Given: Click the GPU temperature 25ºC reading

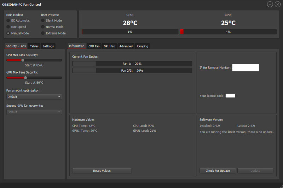Looking at the screenshot, I should [x=228, y=23].
